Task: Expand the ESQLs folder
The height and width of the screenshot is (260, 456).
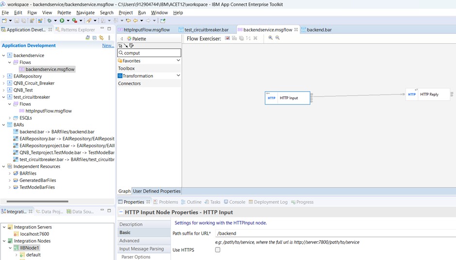Action: tap(10, 118)
